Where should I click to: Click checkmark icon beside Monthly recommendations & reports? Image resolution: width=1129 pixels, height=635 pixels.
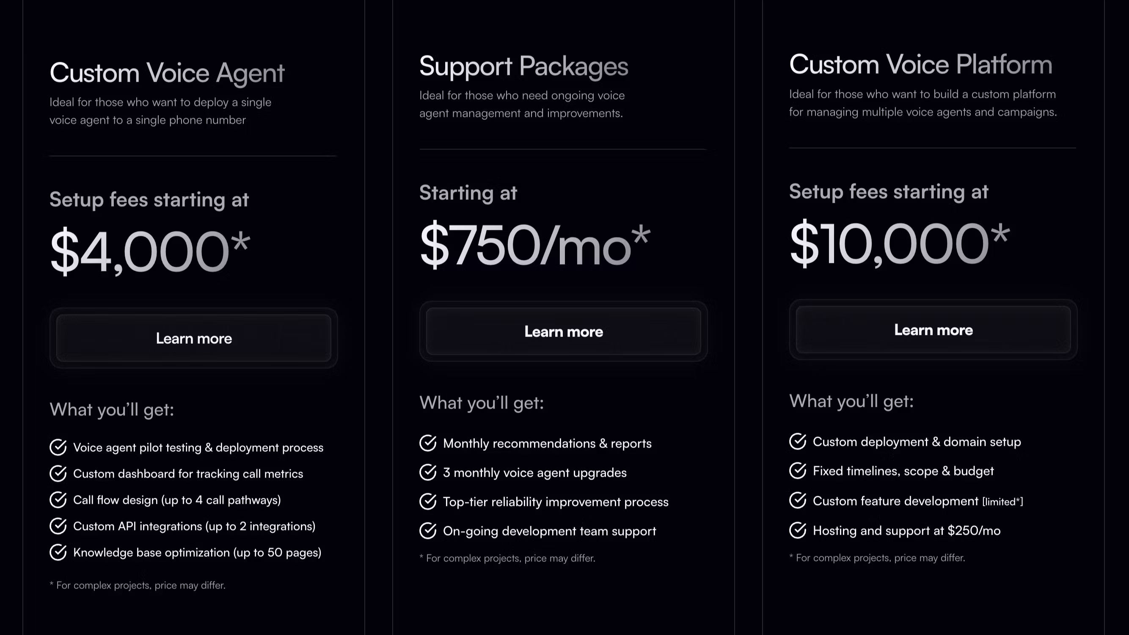[428, 443]
